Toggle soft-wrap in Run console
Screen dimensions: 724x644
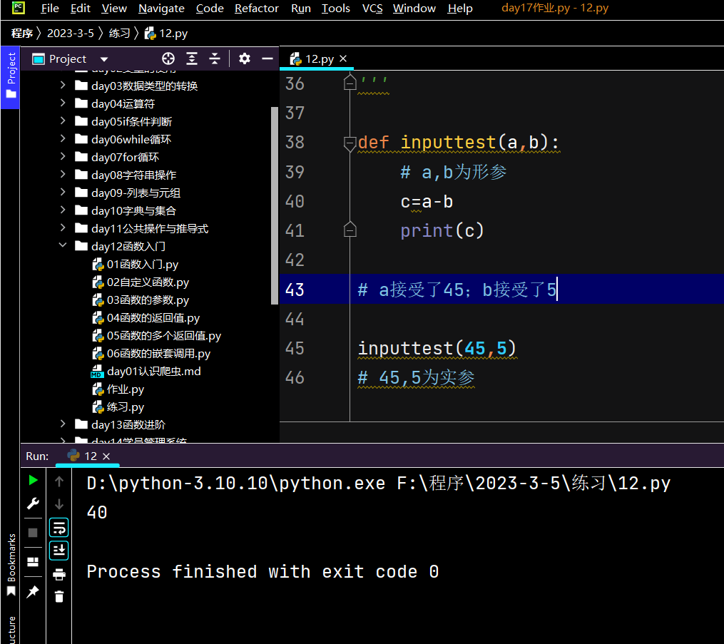click(x=59, y=528)
